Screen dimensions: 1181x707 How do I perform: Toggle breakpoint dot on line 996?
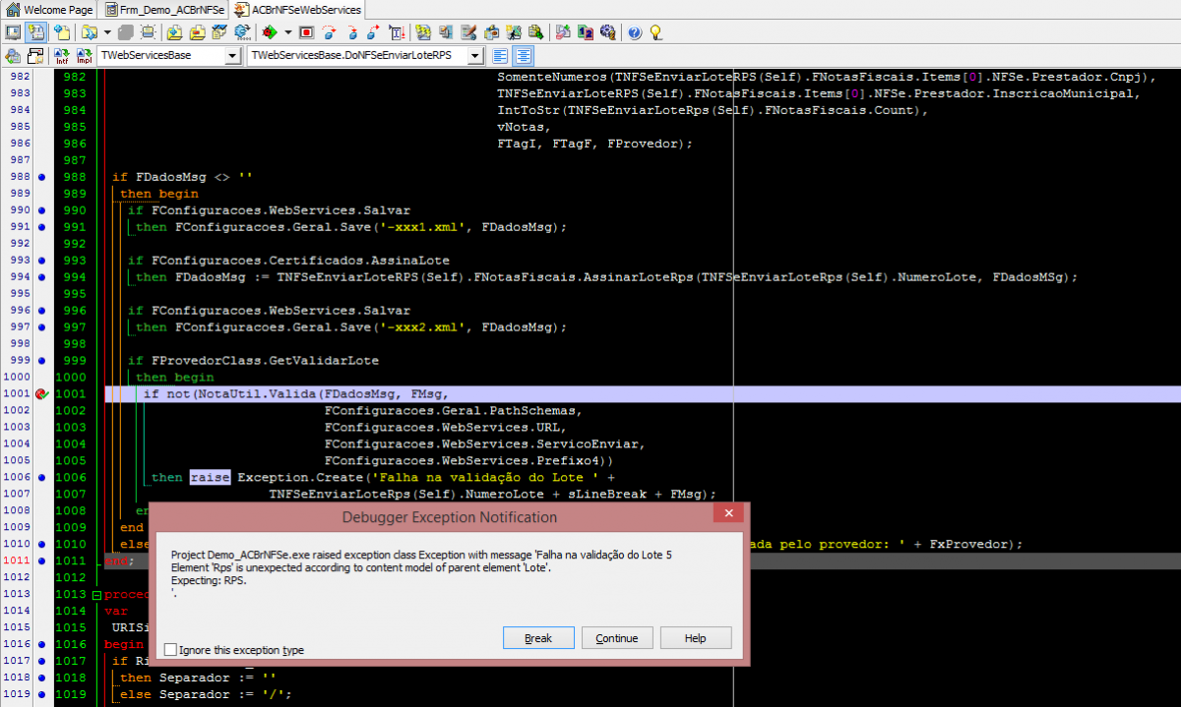click(x=41, y=311)
